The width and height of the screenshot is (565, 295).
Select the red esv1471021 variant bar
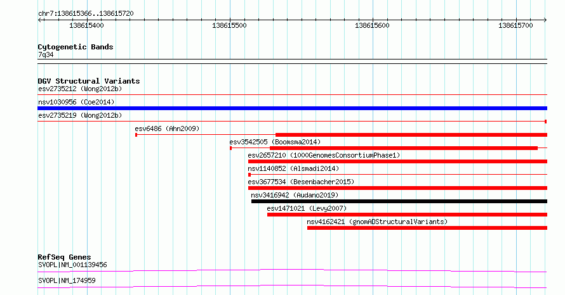pyautogui.click(x=407, y=215)
